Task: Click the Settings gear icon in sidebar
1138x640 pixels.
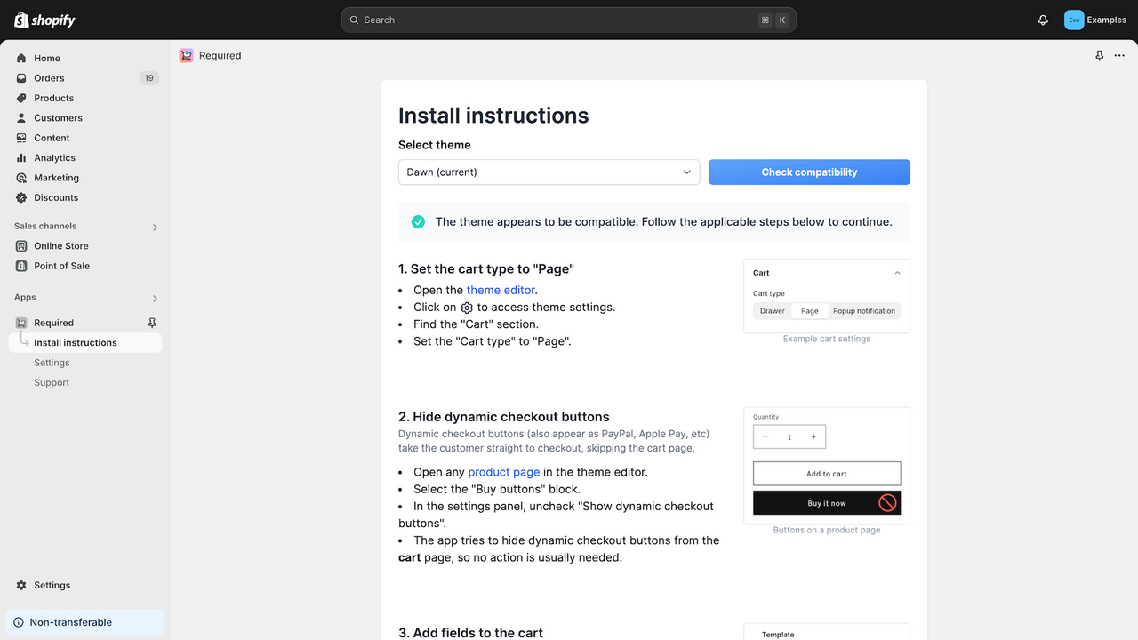Action: tap(21, 585)
